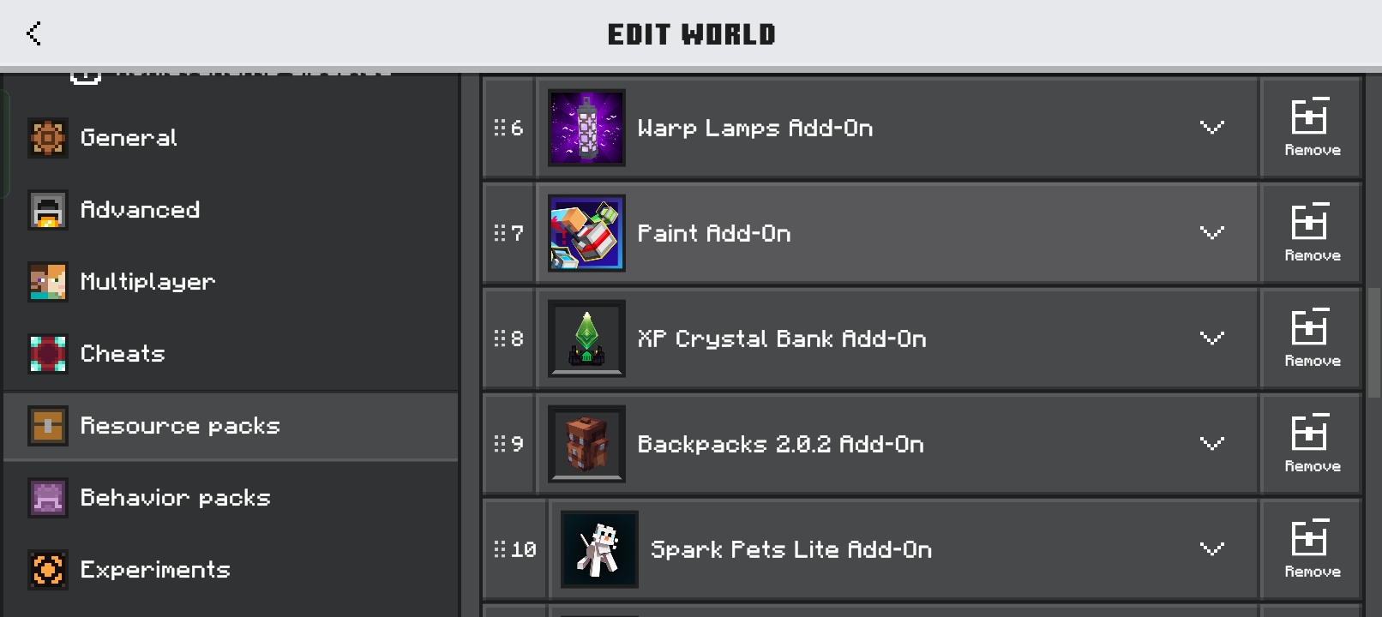This screenshot has width=1382, height=617.
Task: Remove the Paint Add-On pack
Action: 1311,233
